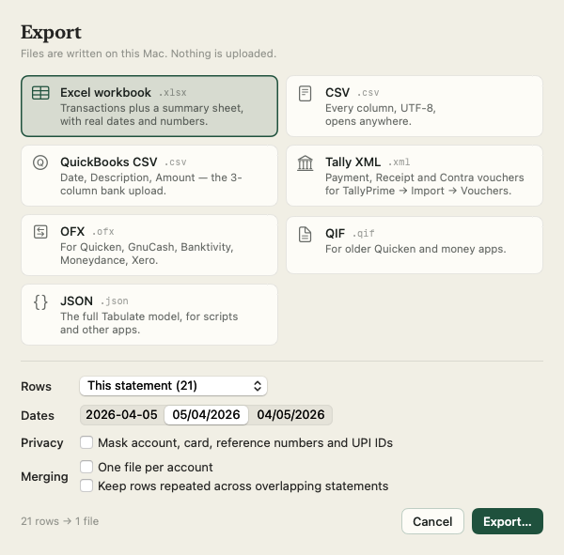Select the JSON .json format card
The width and height of the screenshot is (564, 555).
(149, 315)
